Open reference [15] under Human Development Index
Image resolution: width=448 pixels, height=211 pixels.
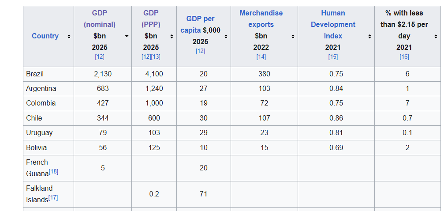click(333, 57)
